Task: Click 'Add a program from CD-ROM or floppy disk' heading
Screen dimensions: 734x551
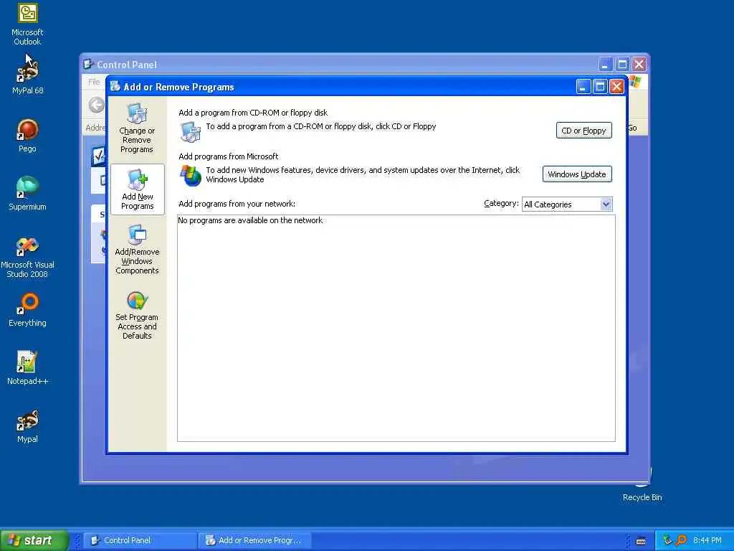Action: point(253,113)
